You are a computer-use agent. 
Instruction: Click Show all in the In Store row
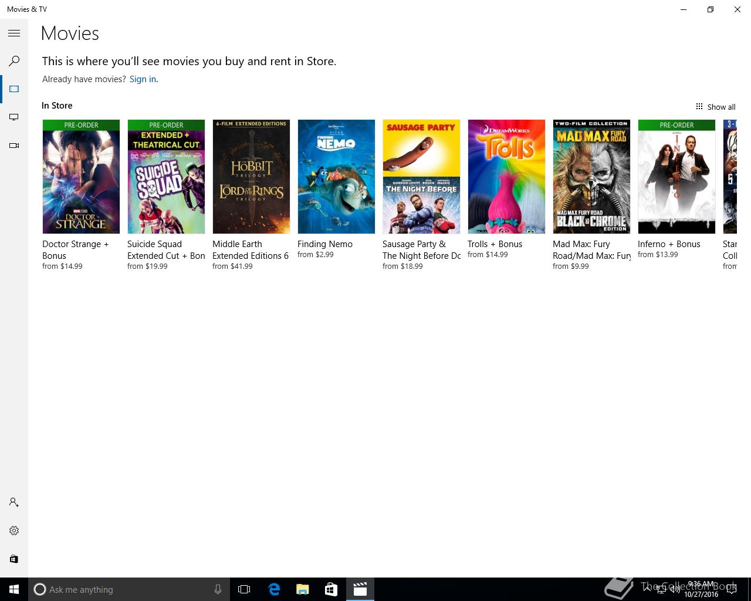point(715,107)
